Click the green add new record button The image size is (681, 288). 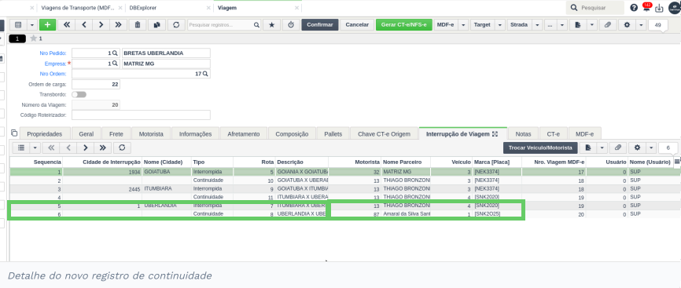pos(47,25)
